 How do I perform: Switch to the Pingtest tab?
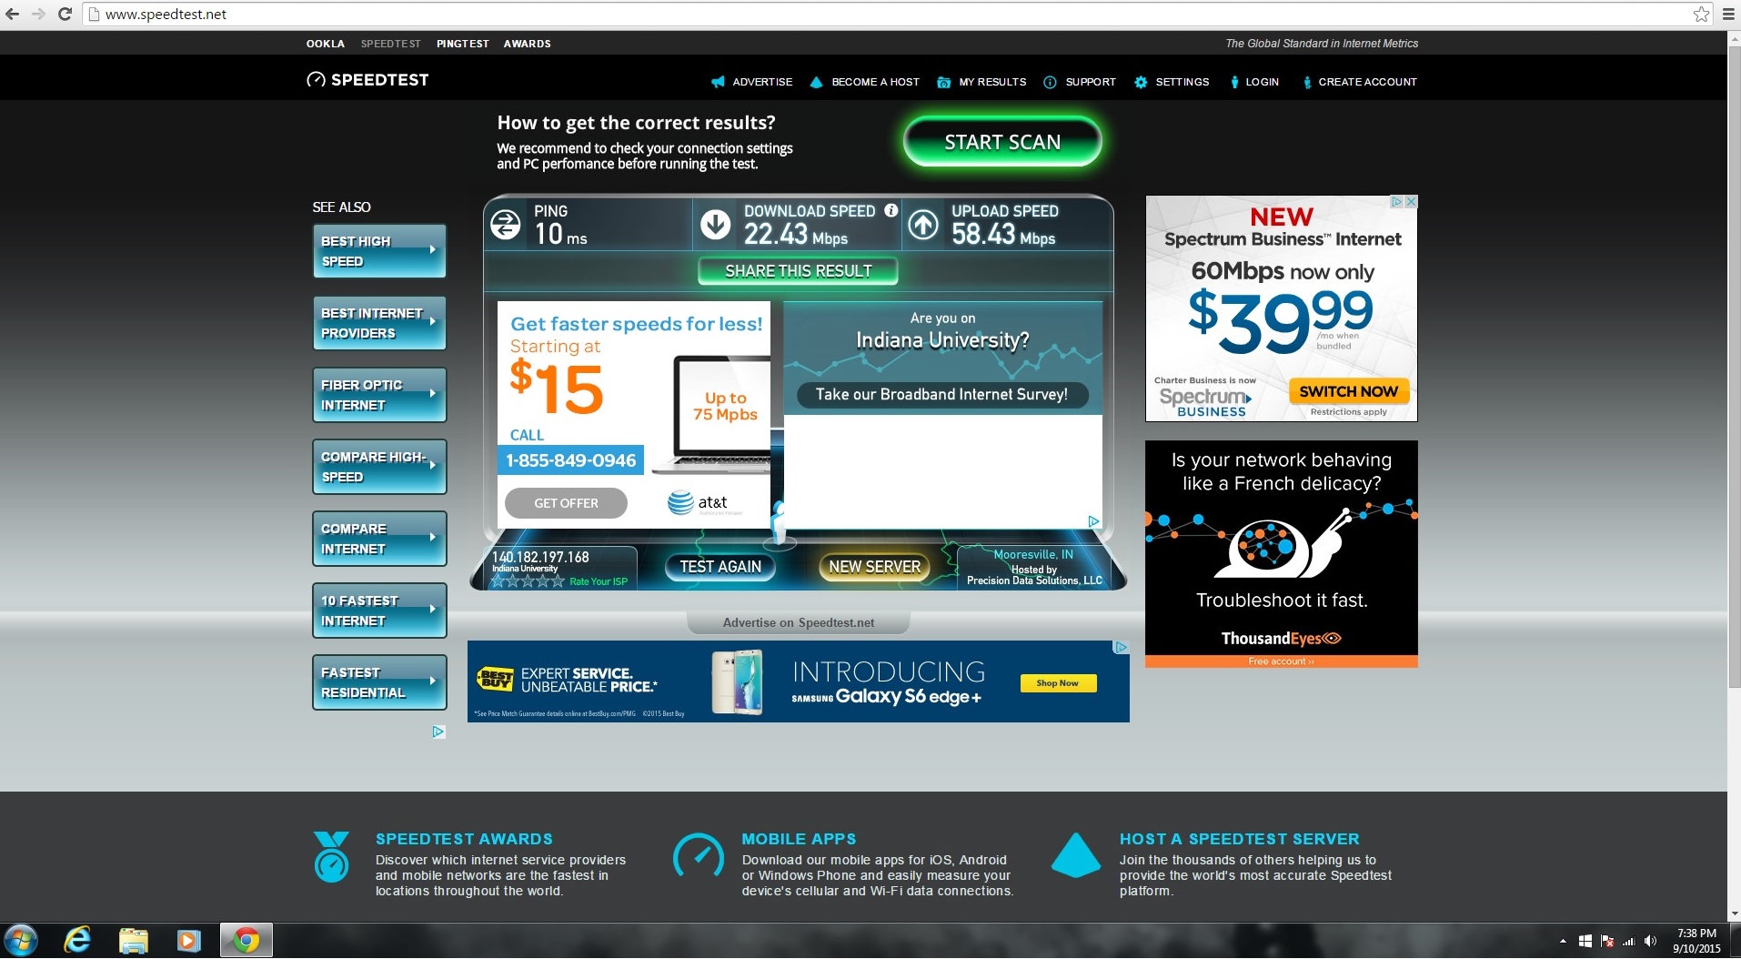pos(462,44)
